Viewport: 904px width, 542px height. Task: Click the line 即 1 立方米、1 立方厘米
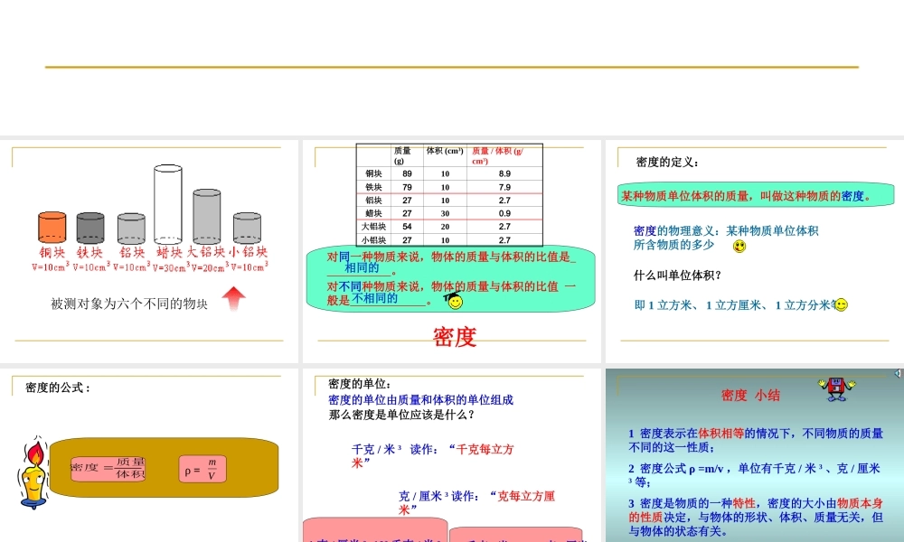point(735,305)
